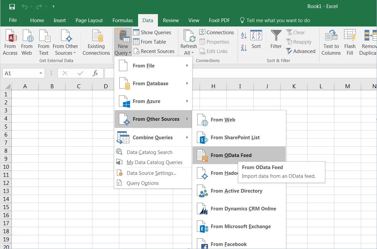Switch to the Home tab
The height and width of the screenshot is (249, 377).
(x=37, y=20)
